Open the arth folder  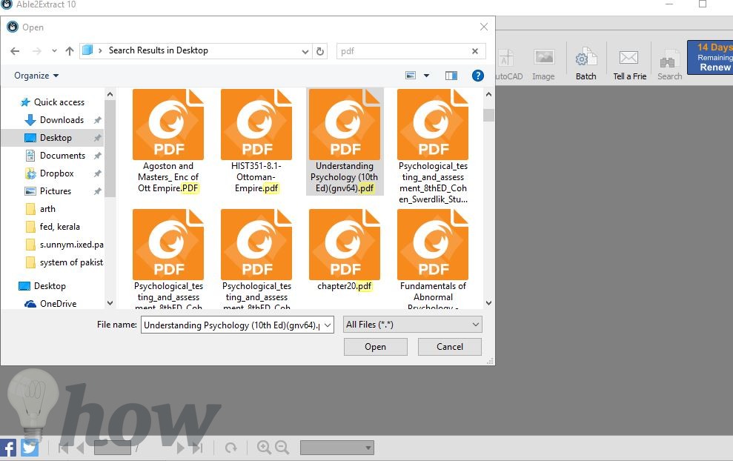click(41, 208)
